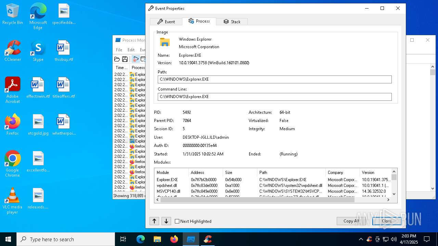Open Edit menu in Process Monitor
This screenshot has height=246, width=438.
pyautogui.click(x=131, y=50)
